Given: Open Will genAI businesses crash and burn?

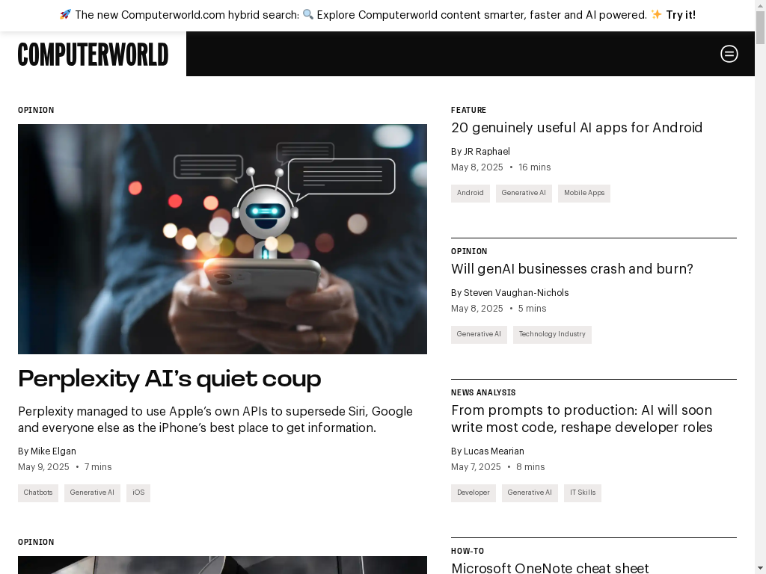Looking at the screenshot, I should [572, 269].
